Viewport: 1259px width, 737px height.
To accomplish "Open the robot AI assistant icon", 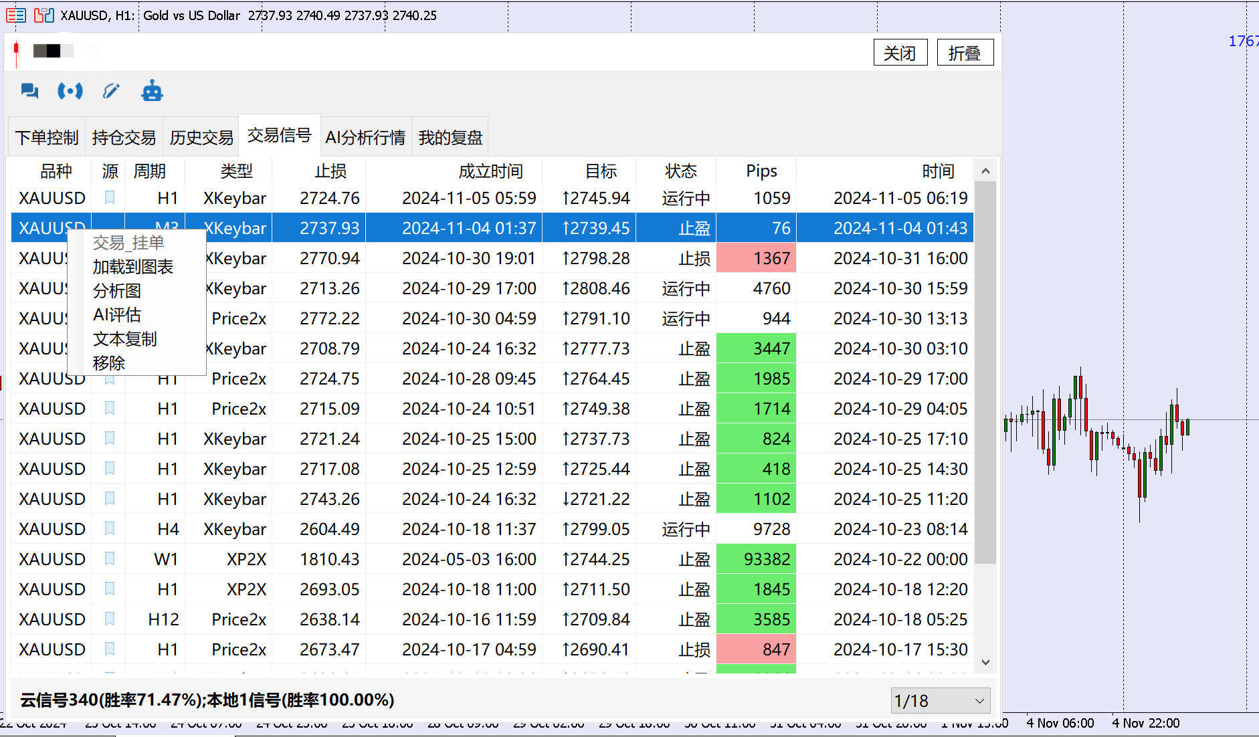I will coord(152,91).
